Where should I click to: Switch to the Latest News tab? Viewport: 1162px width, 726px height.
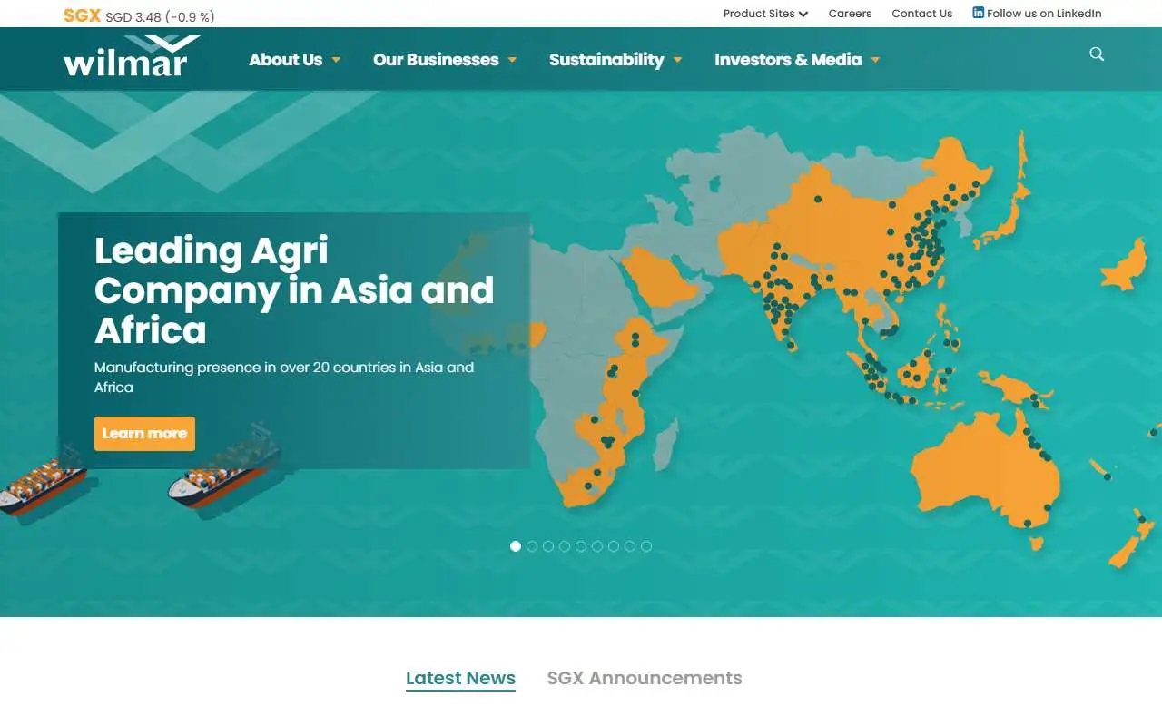click(460, 679)
